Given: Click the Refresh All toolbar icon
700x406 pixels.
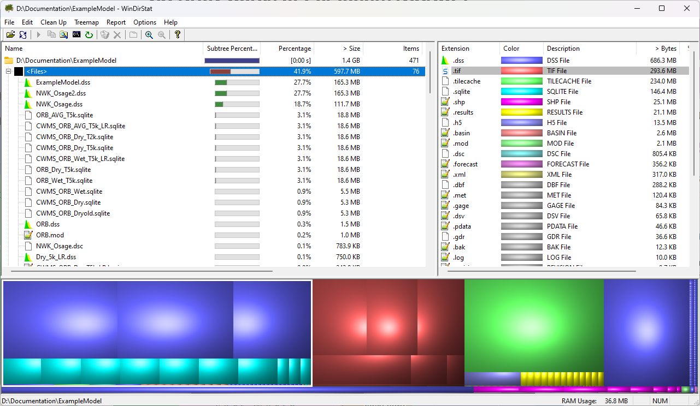Looking at the screenshot, I should pos(23,35).
